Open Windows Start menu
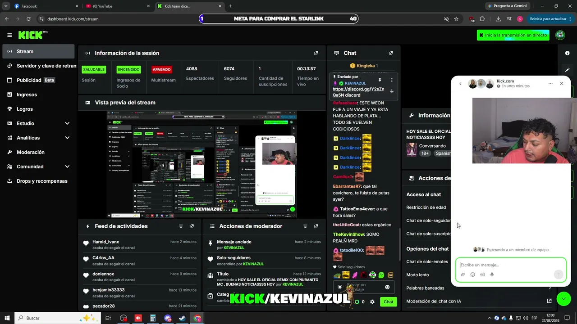The width and height of the screenshot is (577, 324). [x=7, y=318]
